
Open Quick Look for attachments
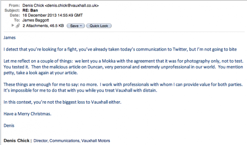(99, 26)
